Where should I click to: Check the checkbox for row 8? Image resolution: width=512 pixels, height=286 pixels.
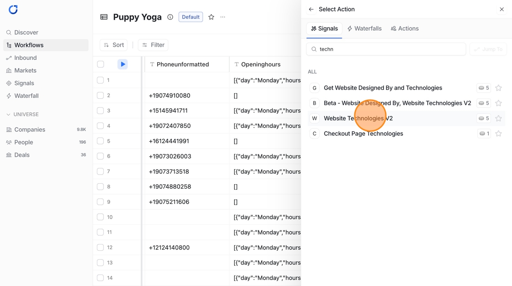[100, 187]
